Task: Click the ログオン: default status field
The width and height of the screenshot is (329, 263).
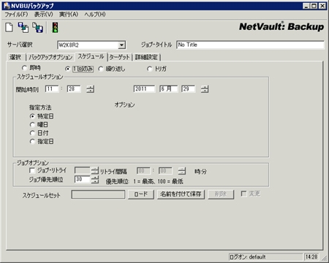Action: [265, 257]
